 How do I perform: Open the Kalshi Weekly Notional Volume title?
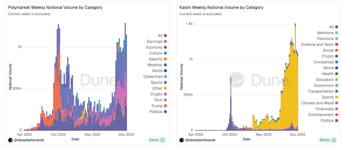click(221, 7)
